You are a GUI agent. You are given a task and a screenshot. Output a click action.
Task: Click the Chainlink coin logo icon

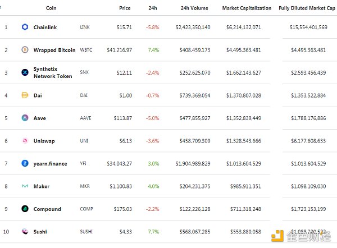click(x=25, y=27)
